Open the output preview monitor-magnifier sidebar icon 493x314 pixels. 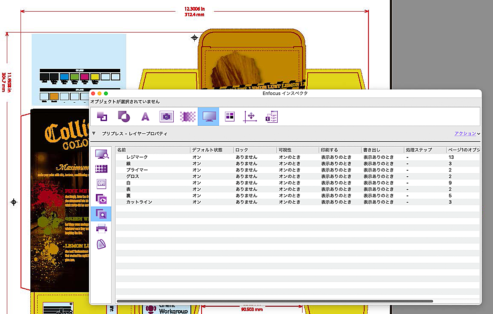coord(101,154)
